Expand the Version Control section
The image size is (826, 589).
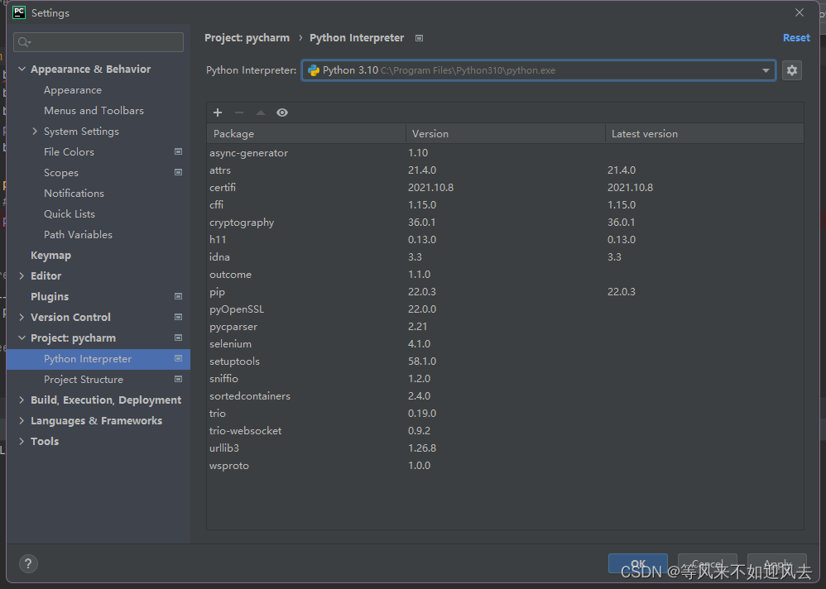point(22,317)
